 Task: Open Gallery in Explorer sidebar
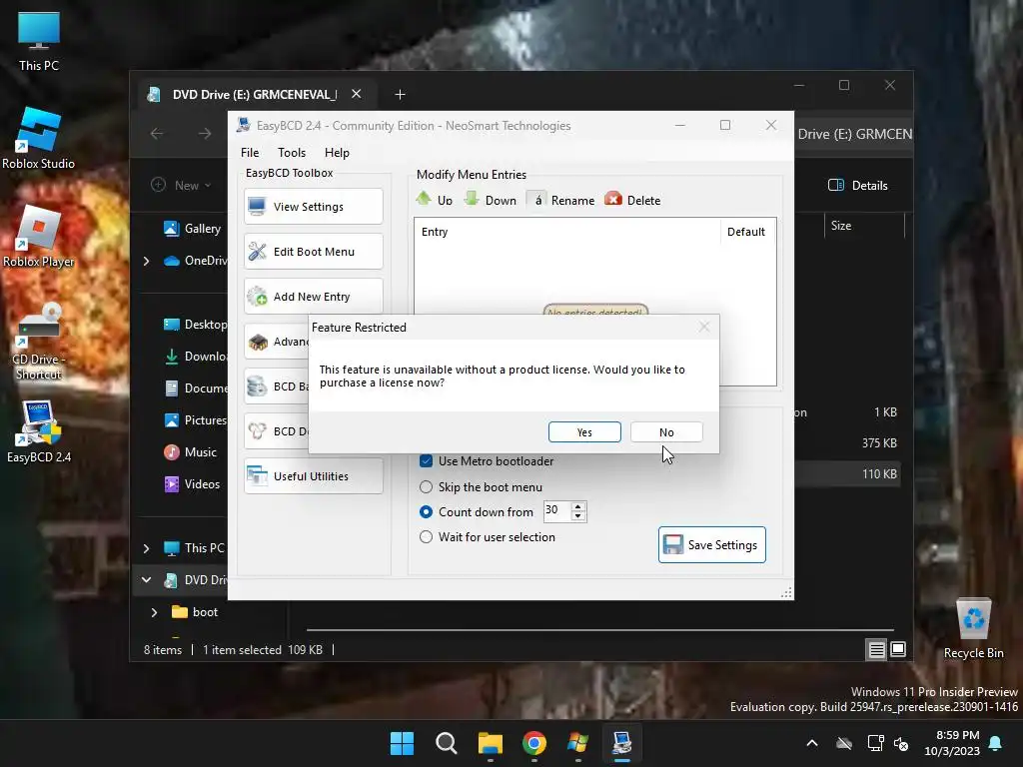tap(193, 229)
